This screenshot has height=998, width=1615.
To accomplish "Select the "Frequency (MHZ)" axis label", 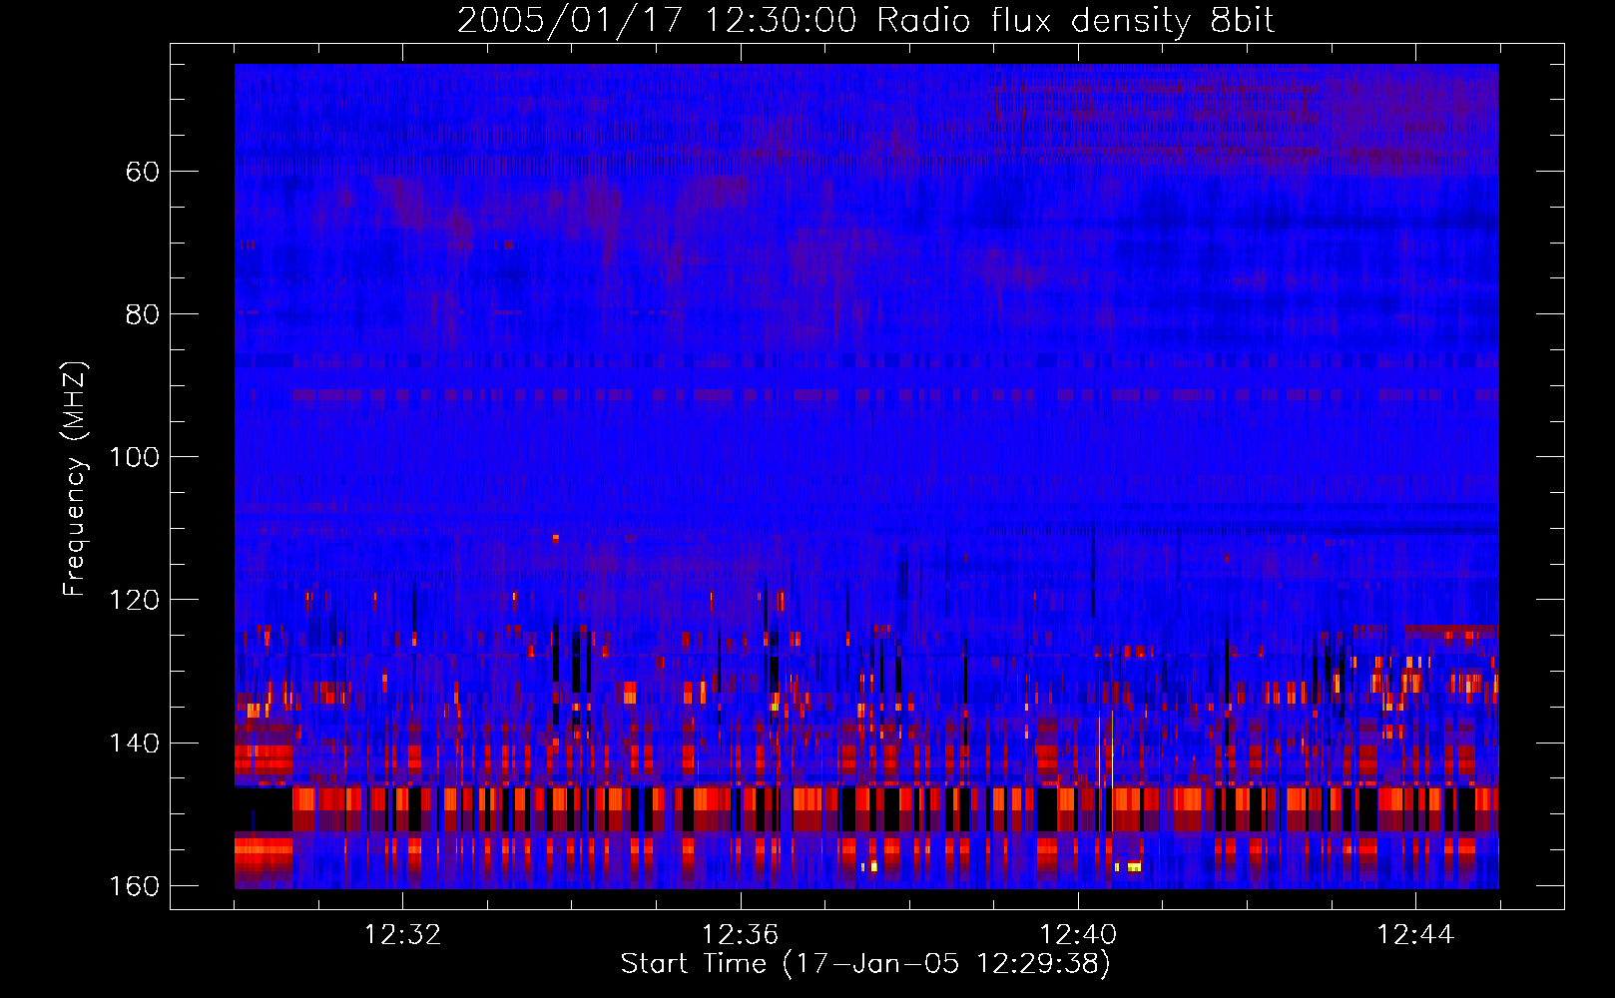I will pos(75,479).
